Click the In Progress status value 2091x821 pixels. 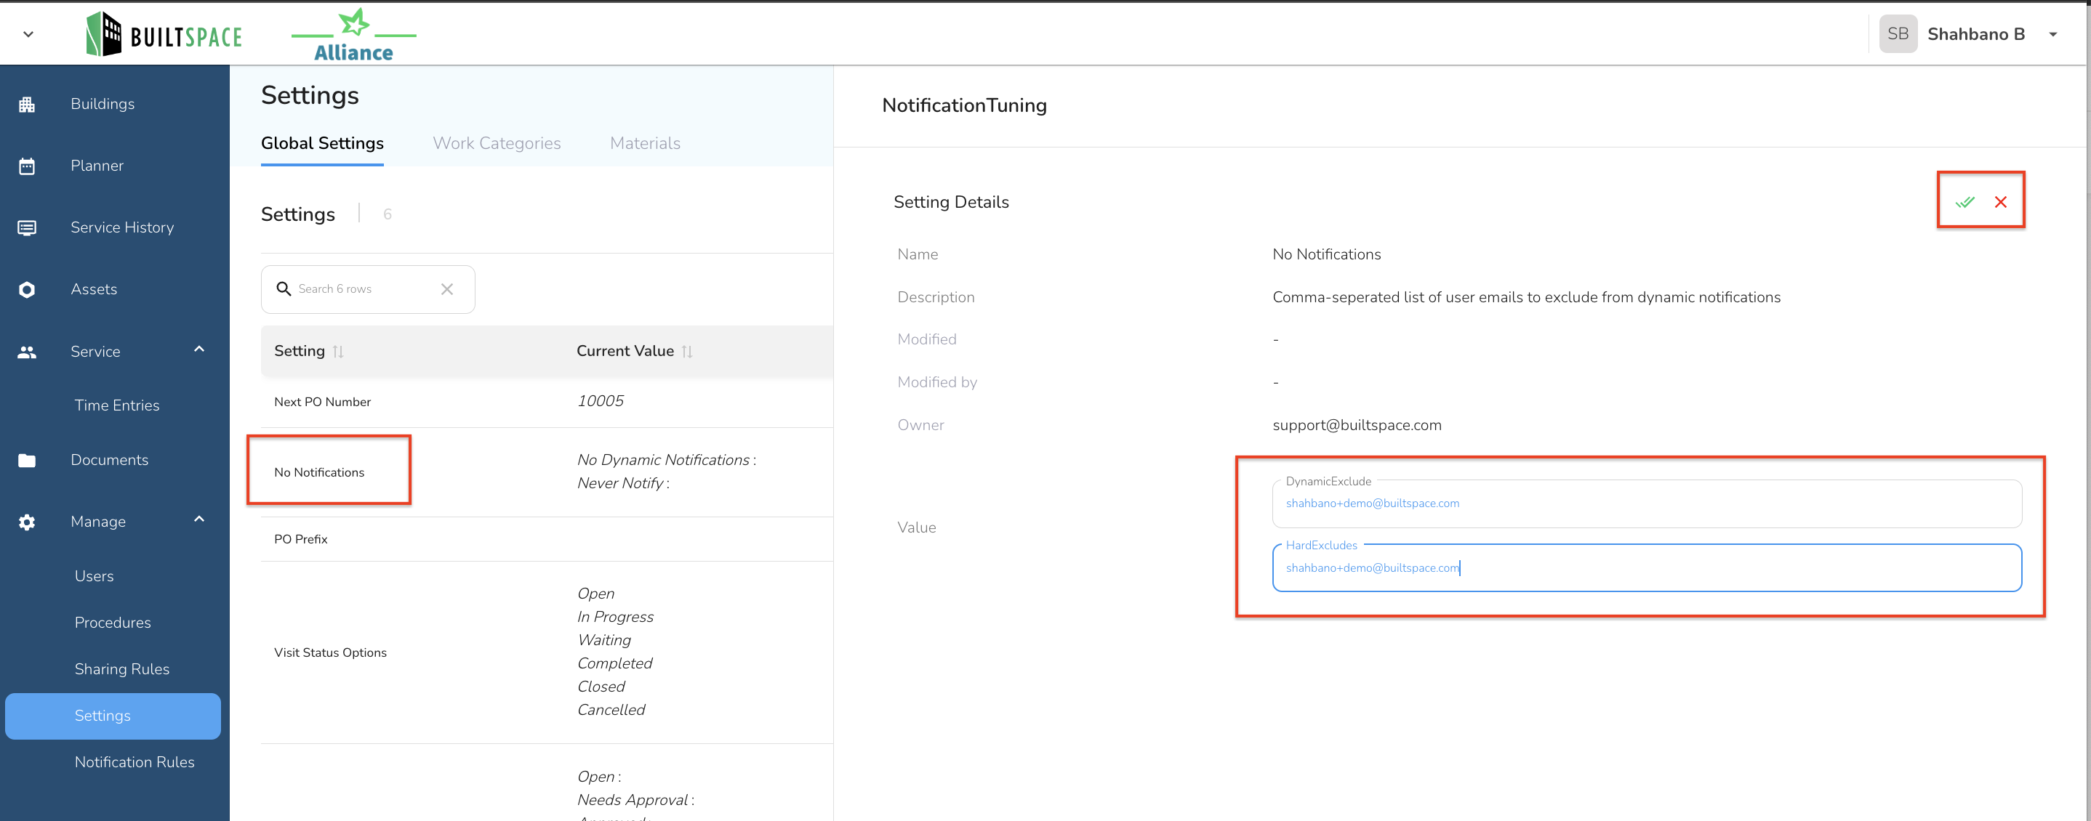coord(615,617)
